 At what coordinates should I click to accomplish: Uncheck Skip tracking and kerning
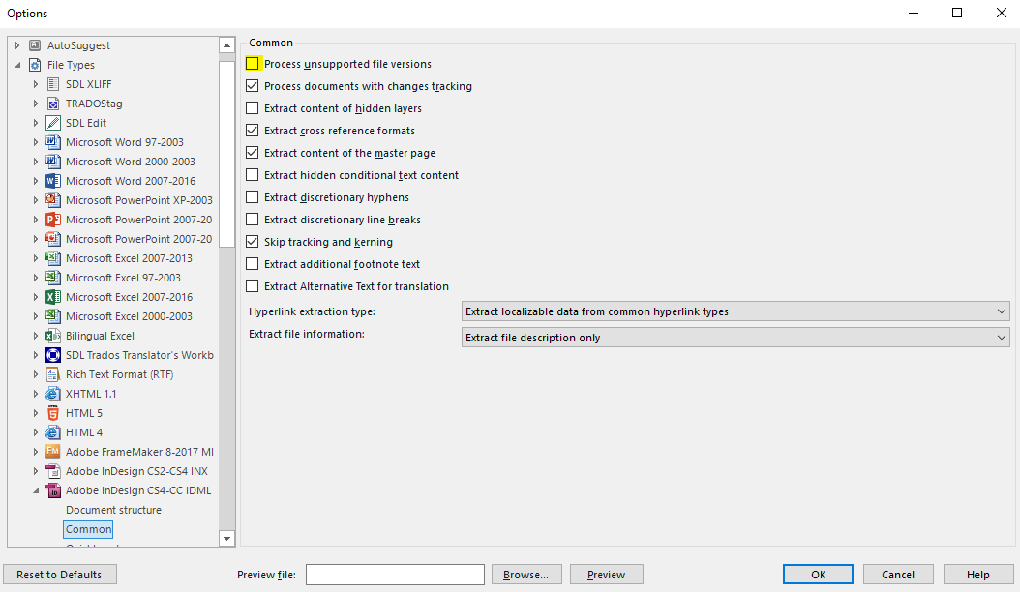253,242
